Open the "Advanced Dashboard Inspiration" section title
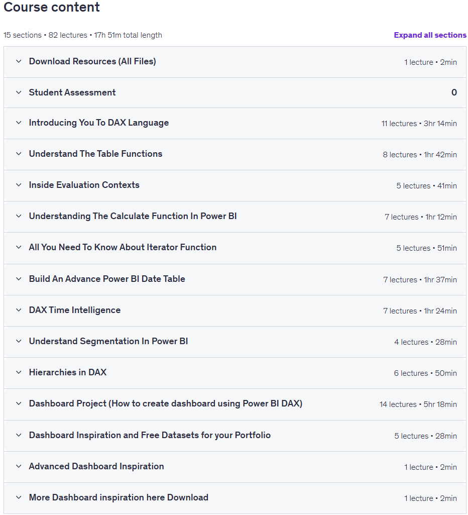 tap(96, 466)
